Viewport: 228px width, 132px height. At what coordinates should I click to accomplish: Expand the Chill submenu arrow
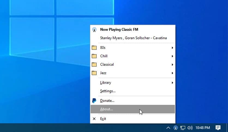click(x=172, y=56)
